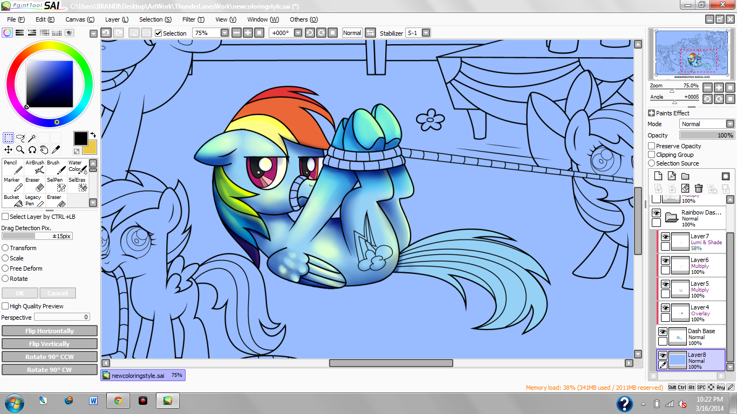Create a new normal layer
737x414 pixels.
658,176
